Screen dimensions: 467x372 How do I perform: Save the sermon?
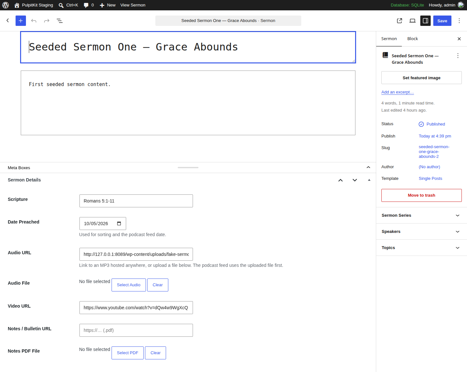pyautogui.click(x=442, y=21)
